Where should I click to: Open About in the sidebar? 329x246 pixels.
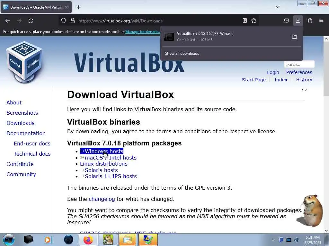(x=14, y=102)
